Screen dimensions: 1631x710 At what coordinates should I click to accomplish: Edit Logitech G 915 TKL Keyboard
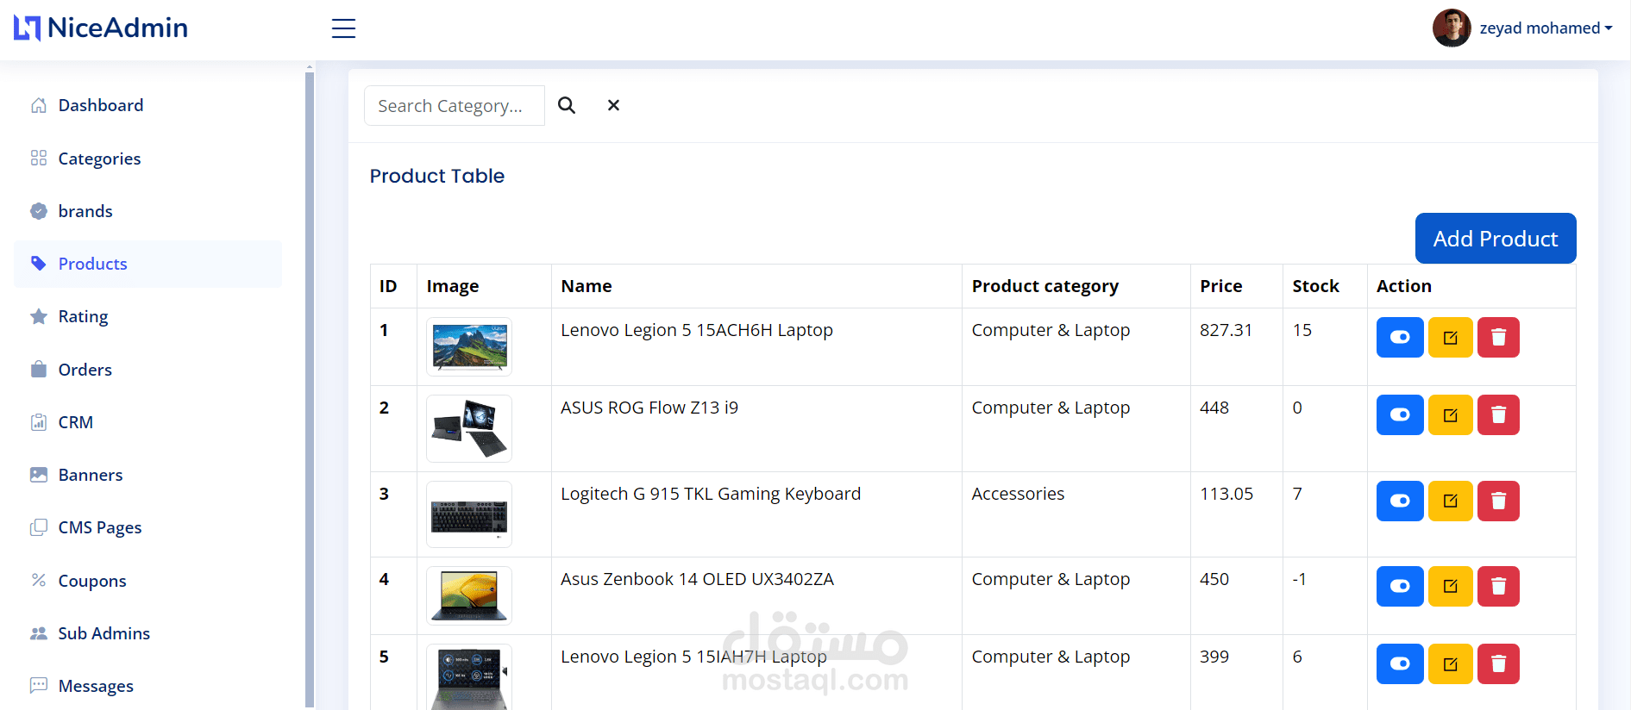(1451, 501)
